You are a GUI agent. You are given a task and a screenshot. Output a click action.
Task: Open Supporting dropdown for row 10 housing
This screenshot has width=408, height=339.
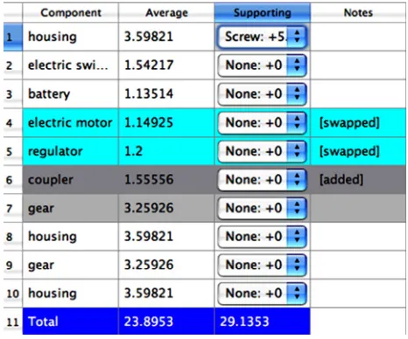[262, 294]
